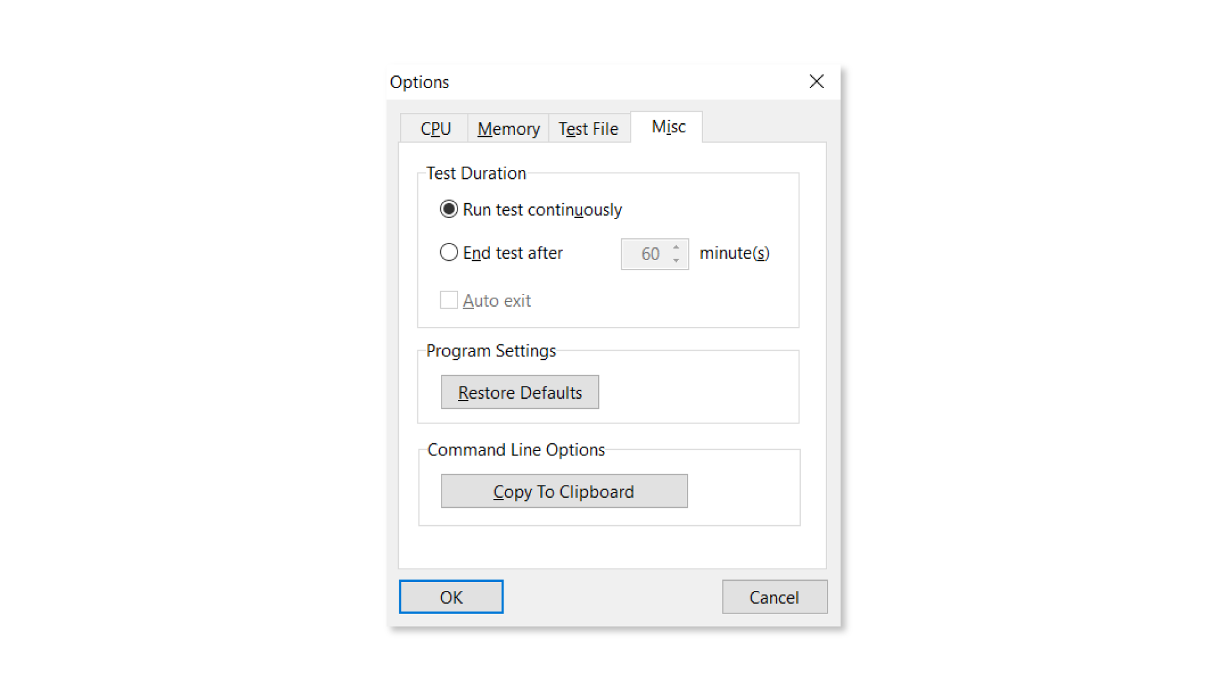Switch to the CPU tab
This screenshot has width=1227, height=690.
tap(435, 128)
